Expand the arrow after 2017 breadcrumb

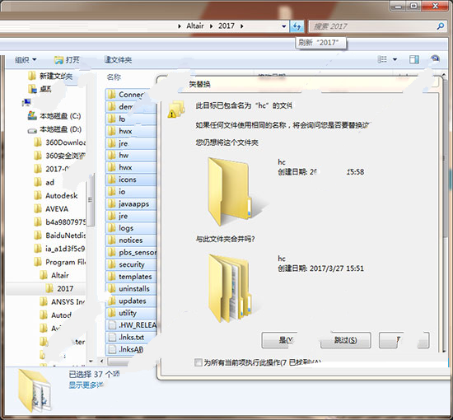pyautogui.click(x=242, y=26)
